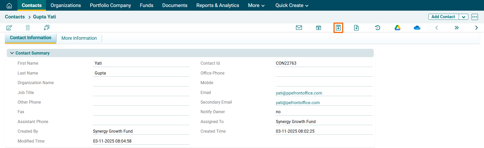Screen dimensions: 484x148
Task: Open the More menu dropdown
Action: coord(256,5)
